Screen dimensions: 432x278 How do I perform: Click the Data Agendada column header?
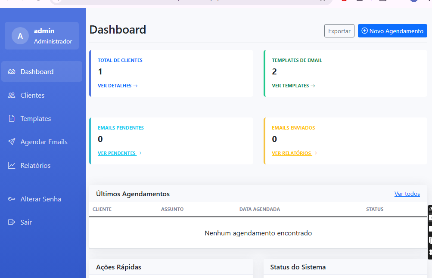259,210
